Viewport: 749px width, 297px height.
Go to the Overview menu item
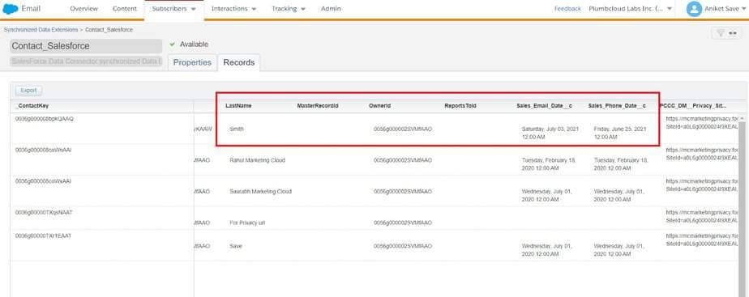pyautogui.click(x=83, y=9)
